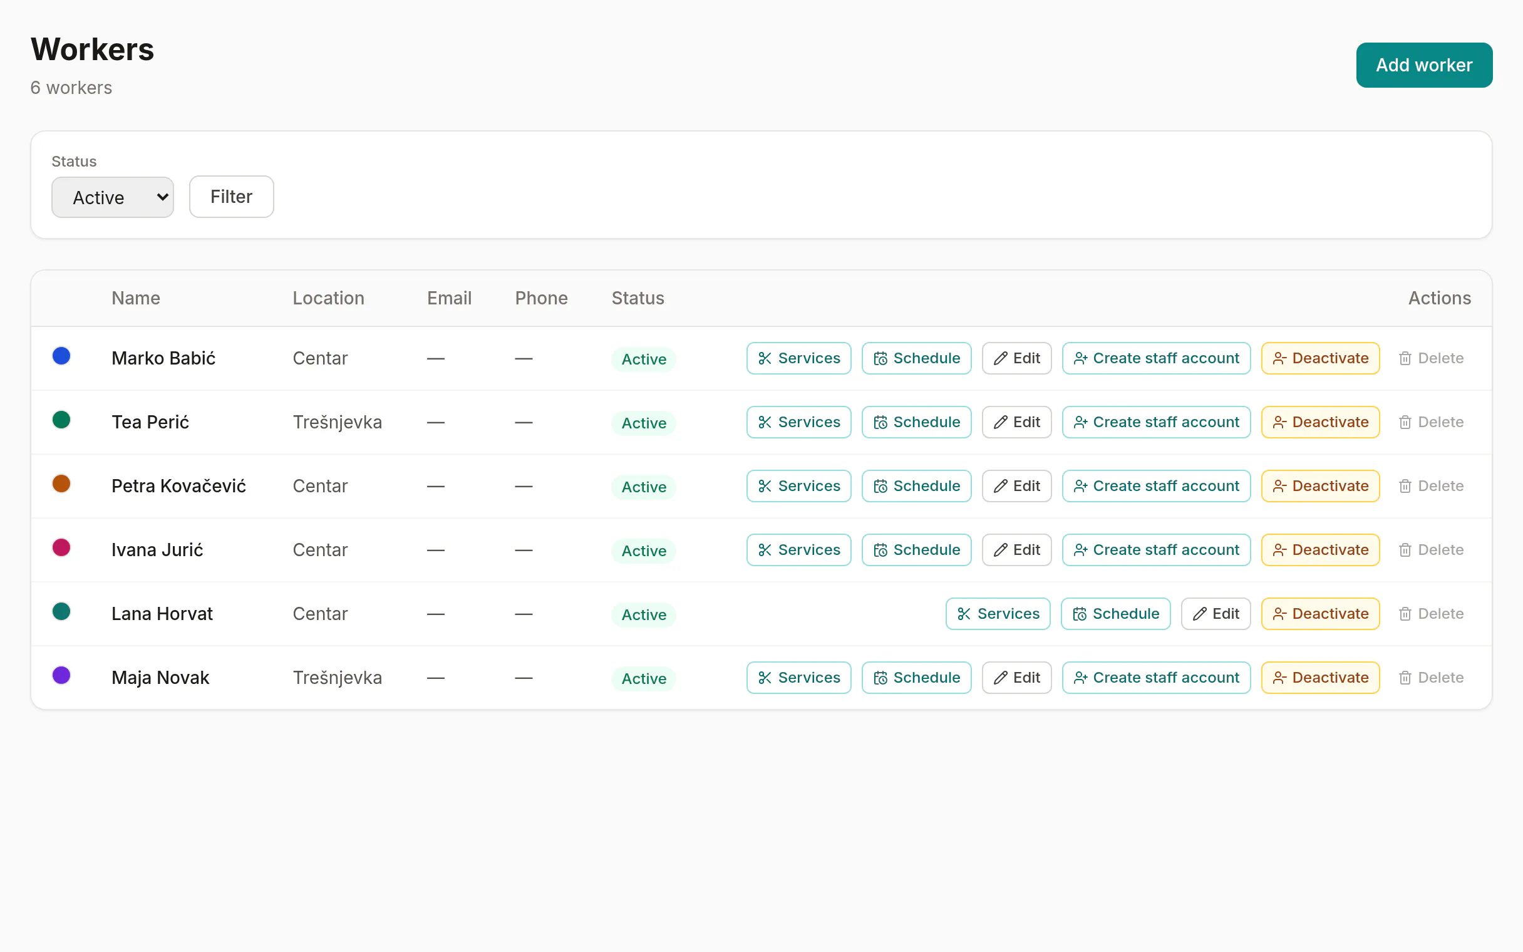Image resolution: width=1523 pixels, height=952 pixels.
Task: Open Services for Petra Kovačević
Action: pos(798,486)
